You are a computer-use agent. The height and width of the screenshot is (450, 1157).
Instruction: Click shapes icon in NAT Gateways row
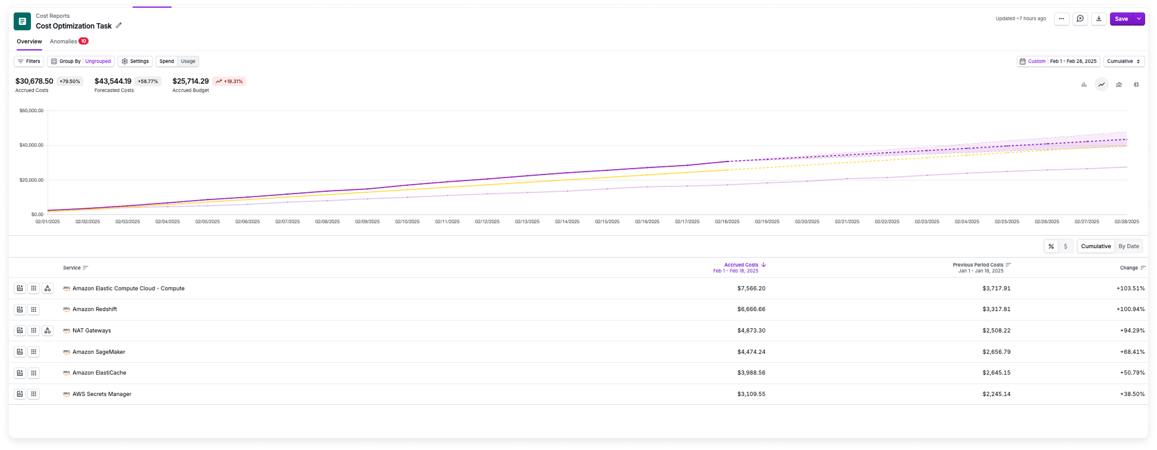(x=48, y=331)
